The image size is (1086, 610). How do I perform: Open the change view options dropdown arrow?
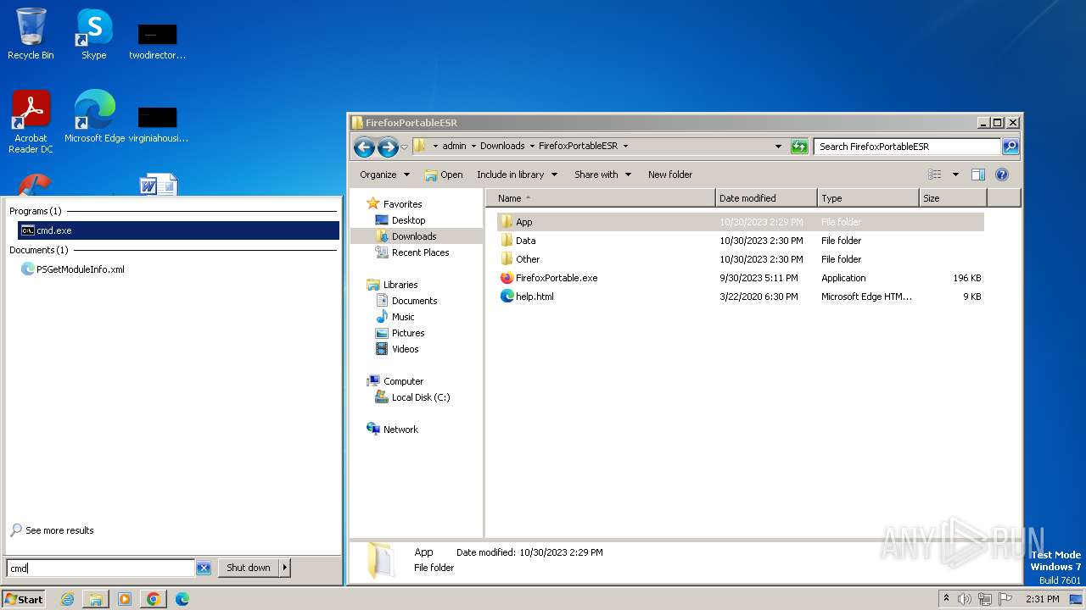955,175
